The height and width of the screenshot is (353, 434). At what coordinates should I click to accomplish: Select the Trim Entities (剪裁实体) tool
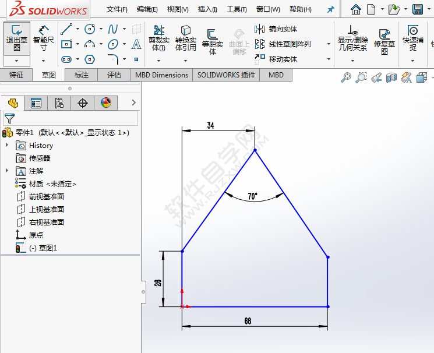[x=158, y=38]
